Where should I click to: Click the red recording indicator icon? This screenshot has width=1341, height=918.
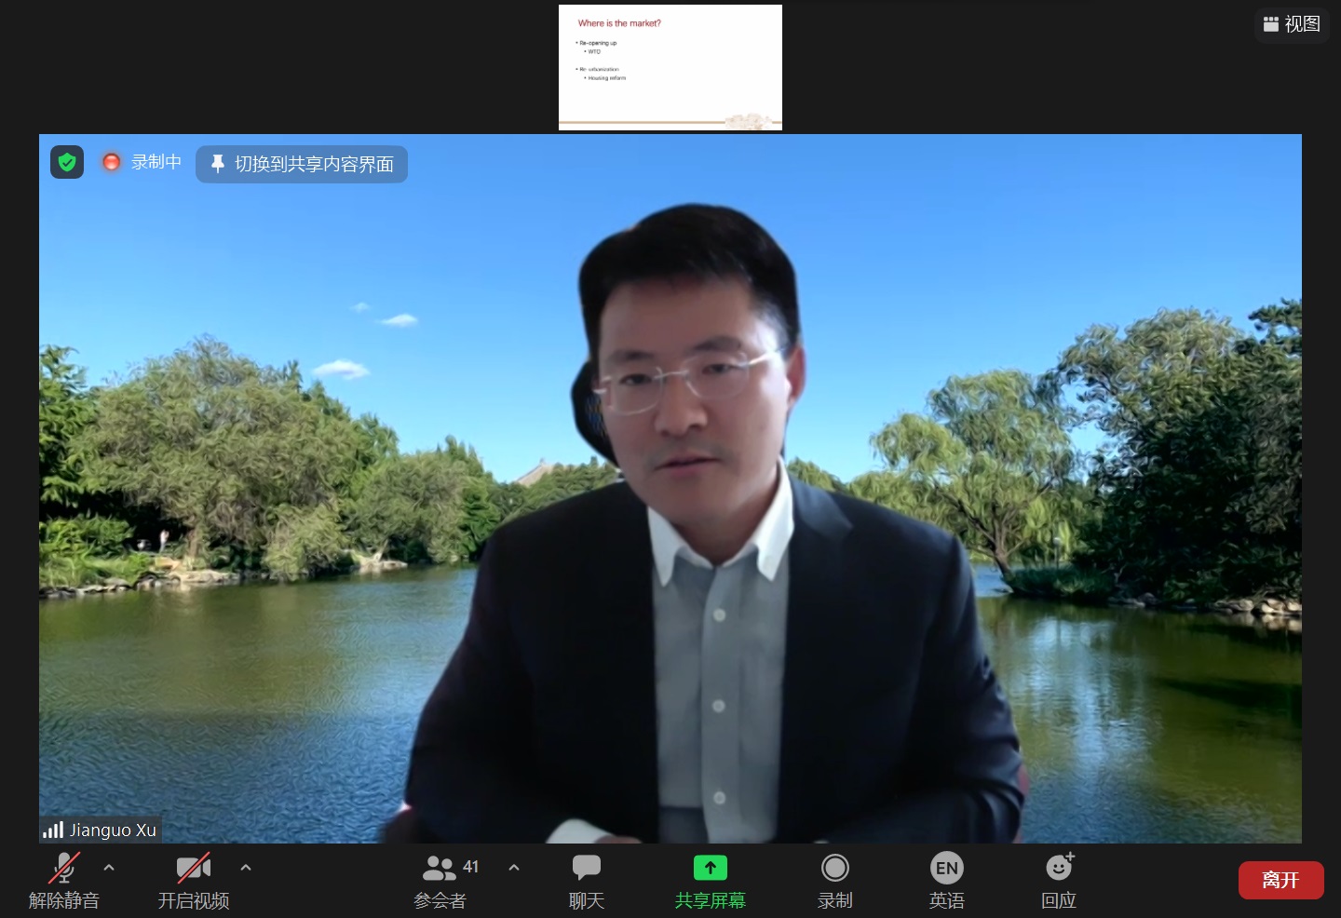[x=111, y=162]
